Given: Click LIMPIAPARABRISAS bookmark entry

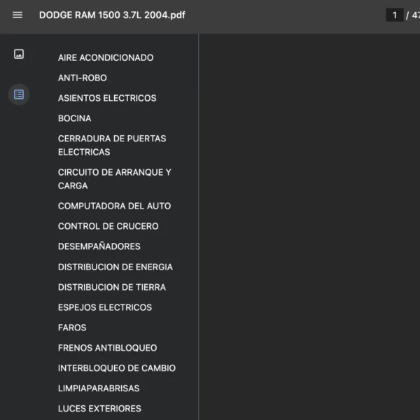Looking at the screenshot, I should click(x=99, y=388).
